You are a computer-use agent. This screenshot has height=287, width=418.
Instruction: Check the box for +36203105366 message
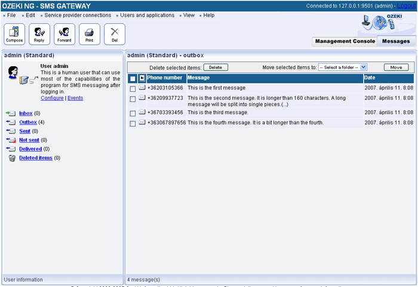133,89
